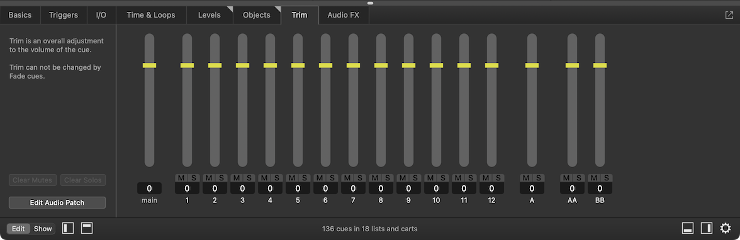740x240 pixels.
Task: Mute output A
Action: click(x=526, y=178)
